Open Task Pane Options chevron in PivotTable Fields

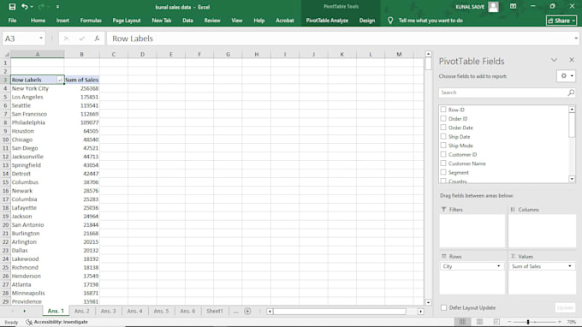click(x=554, y=60)
